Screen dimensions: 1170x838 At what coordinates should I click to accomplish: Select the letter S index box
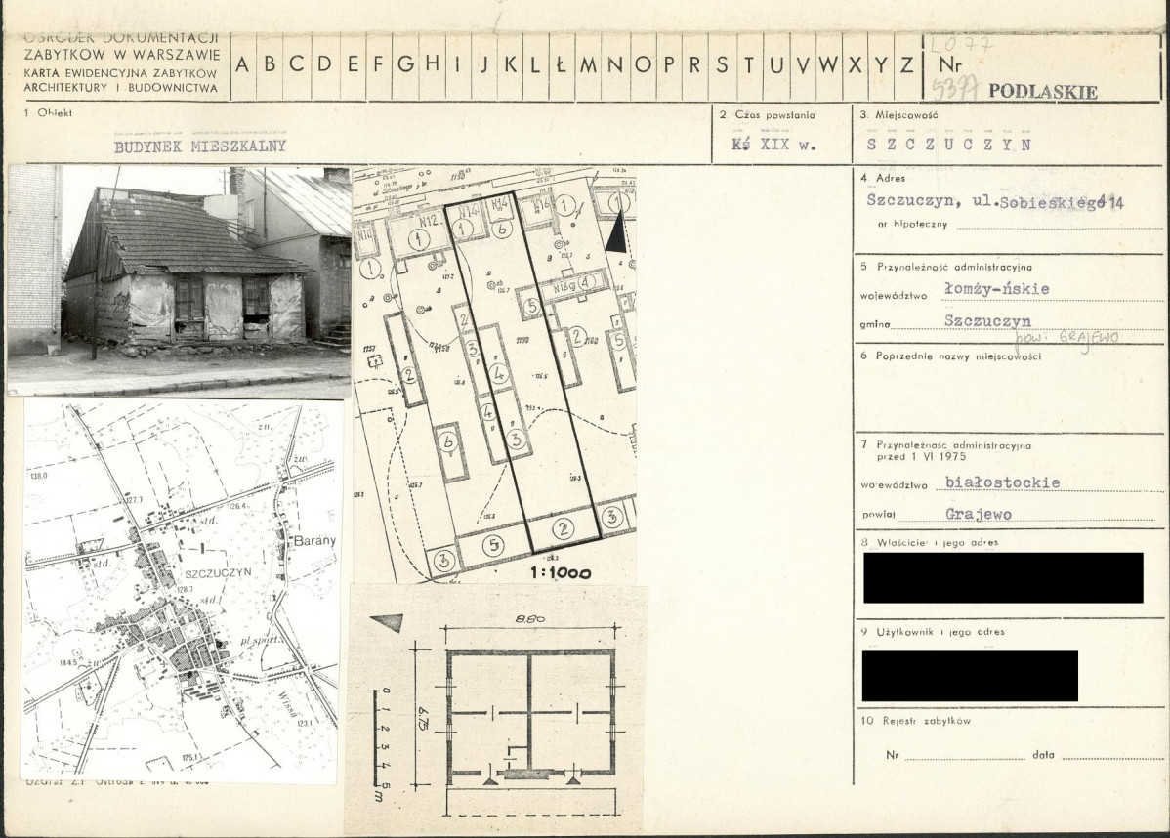722,65
